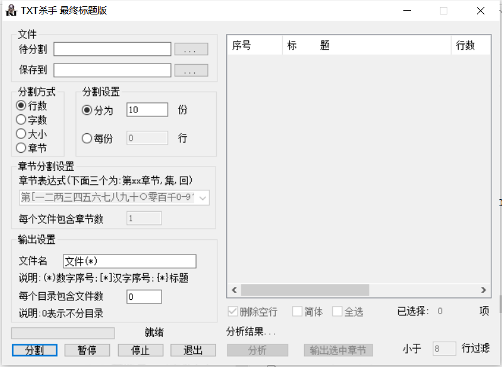Click the 分割 button
Screen dimensions: 502x367
tap(35, 350)
